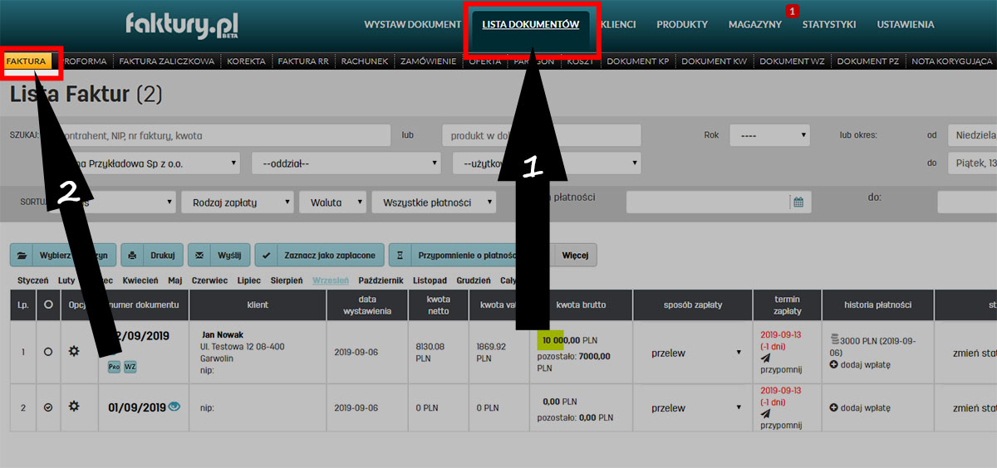Open the calendar icon in the payment date field
The image size is (997, 468).
pos(798,202)
